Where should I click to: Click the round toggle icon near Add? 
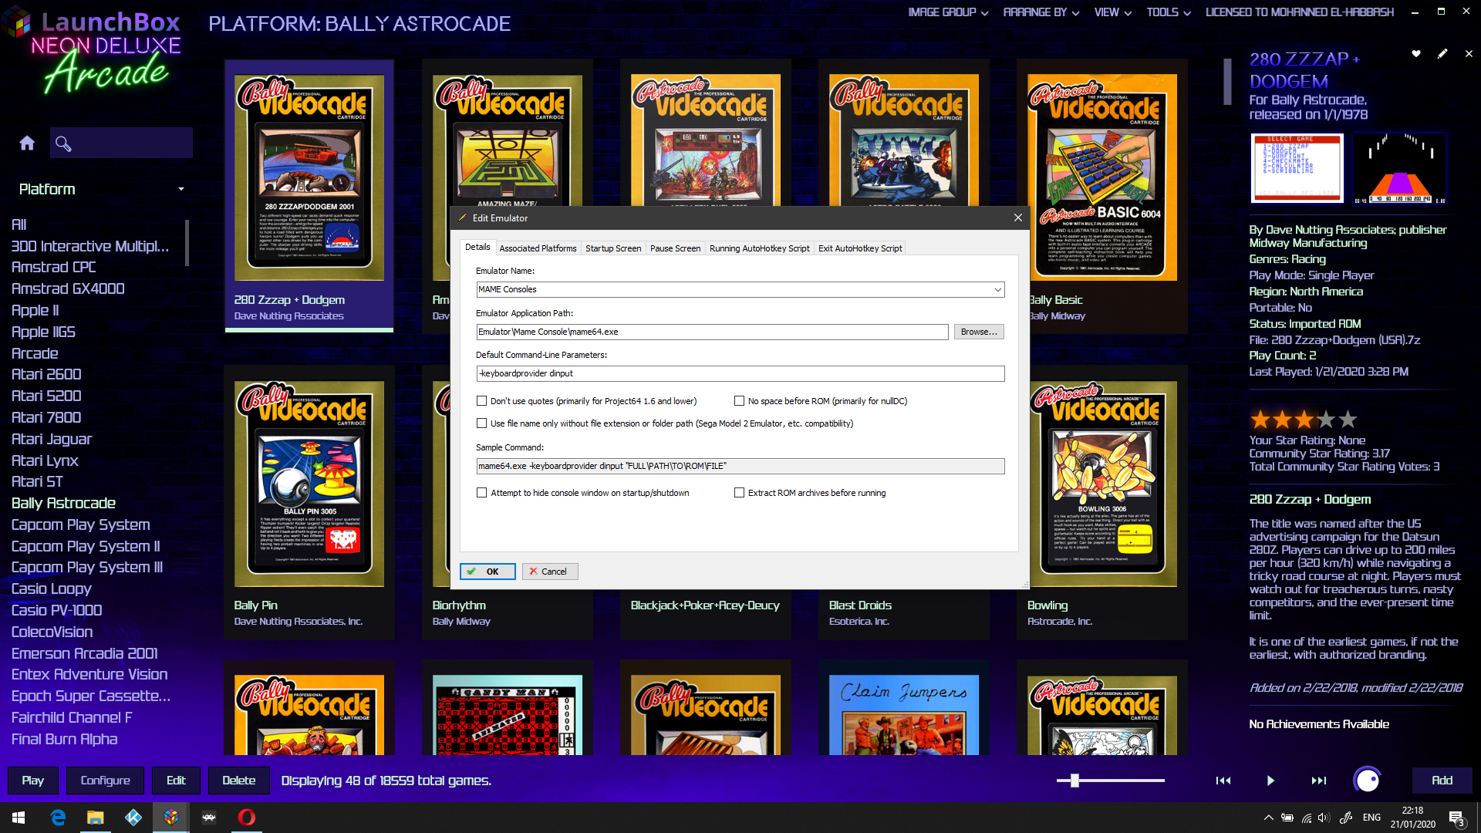point(1368,780)
